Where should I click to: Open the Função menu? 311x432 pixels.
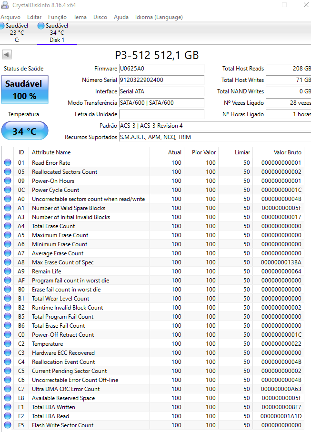57,17
